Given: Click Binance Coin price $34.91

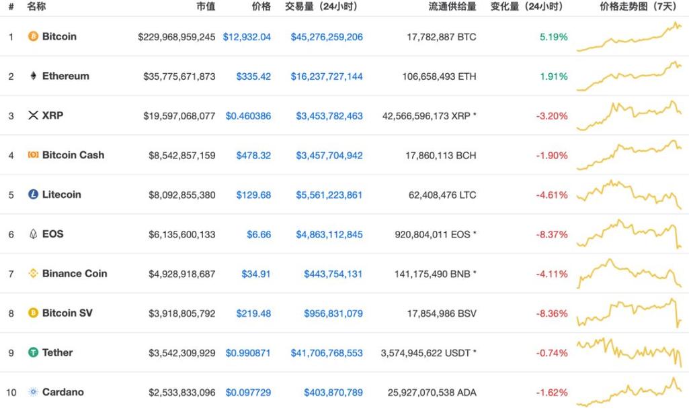Looking at the screenshot, I should 256,274.
